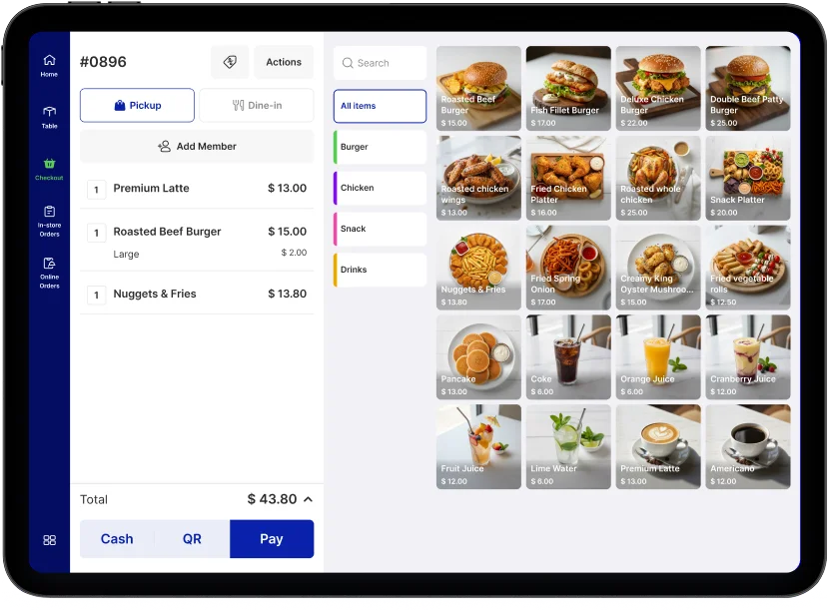Change quantity of Premium Latte order line
The height and width of the screenshot is (611, 830).
[x=96, y=190]
